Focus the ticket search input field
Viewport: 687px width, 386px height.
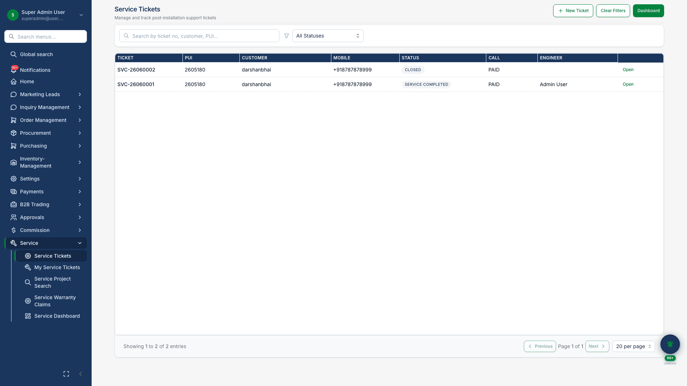tap(199, 36)
